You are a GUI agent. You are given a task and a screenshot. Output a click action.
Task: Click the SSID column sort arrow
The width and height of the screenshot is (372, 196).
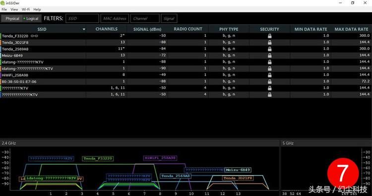[x=84, y=29]
